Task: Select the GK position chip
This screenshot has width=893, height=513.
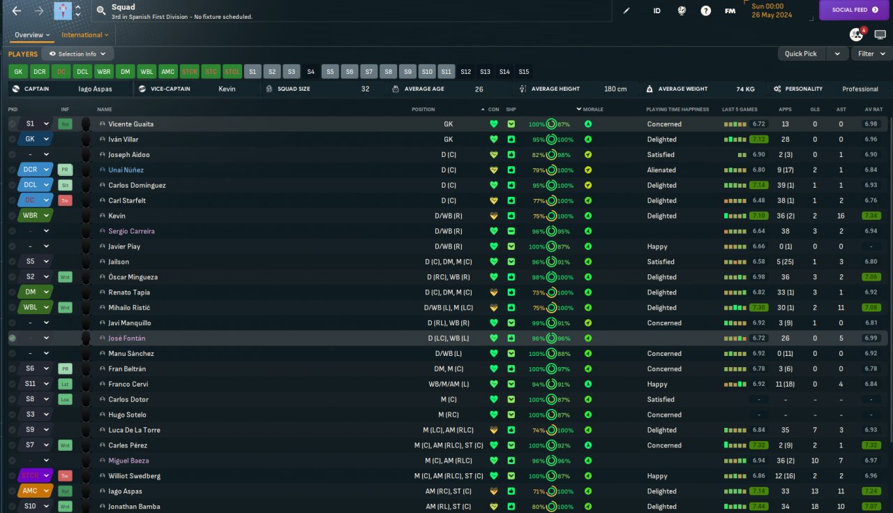Action: tap(18, 71)
